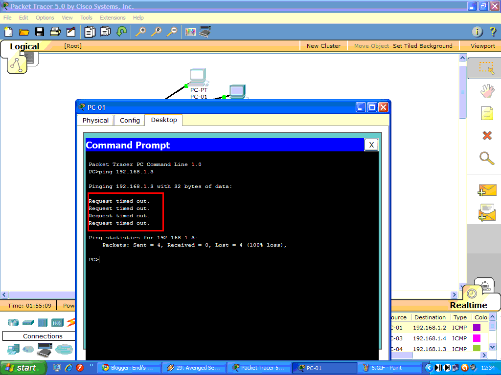This screenshot has width=501, height=375.
Task: Open the File menu
Action: [7, 18]
